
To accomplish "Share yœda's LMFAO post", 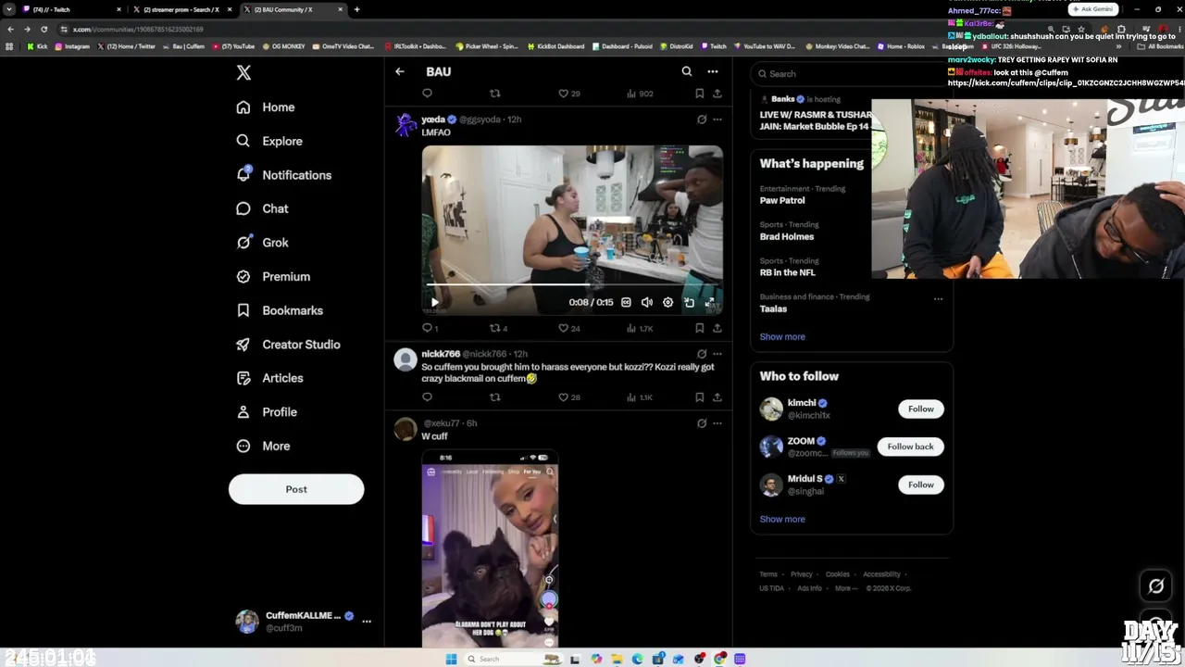I will point(717,328).
